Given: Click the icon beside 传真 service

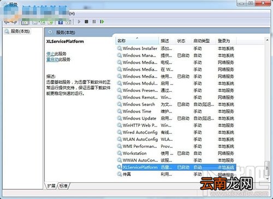Looking at the screenshot, I should [120, 174].
